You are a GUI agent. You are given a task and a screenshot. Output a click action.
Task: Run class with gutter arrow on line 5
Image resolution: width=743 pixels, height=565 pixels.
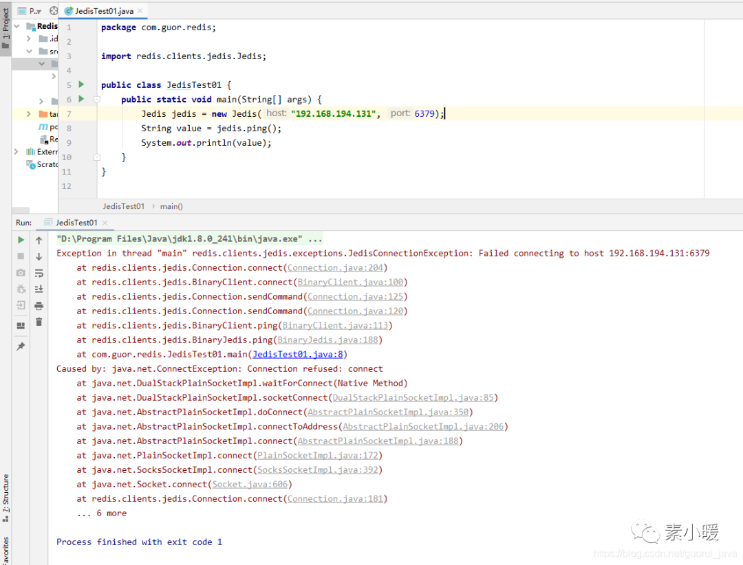(81, 85)
